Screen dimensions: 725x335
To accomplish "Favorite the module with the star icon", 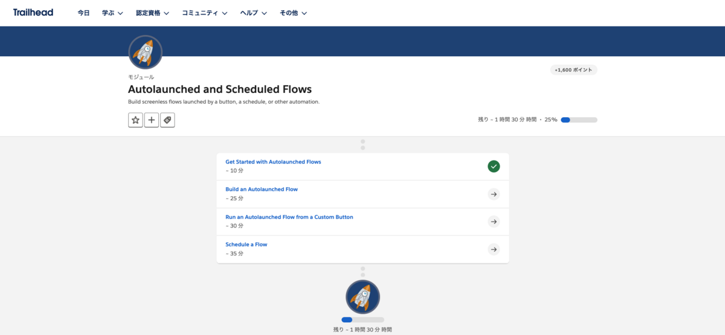I will (135, 120).
